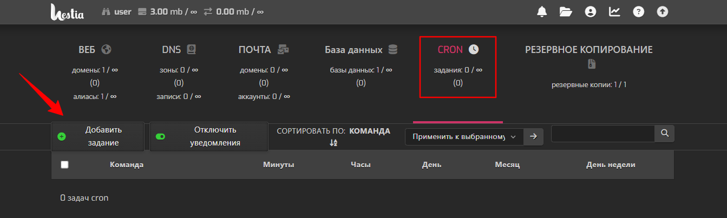Click the Добавить задание button
The image size is (727, 218).
[97, 136]
